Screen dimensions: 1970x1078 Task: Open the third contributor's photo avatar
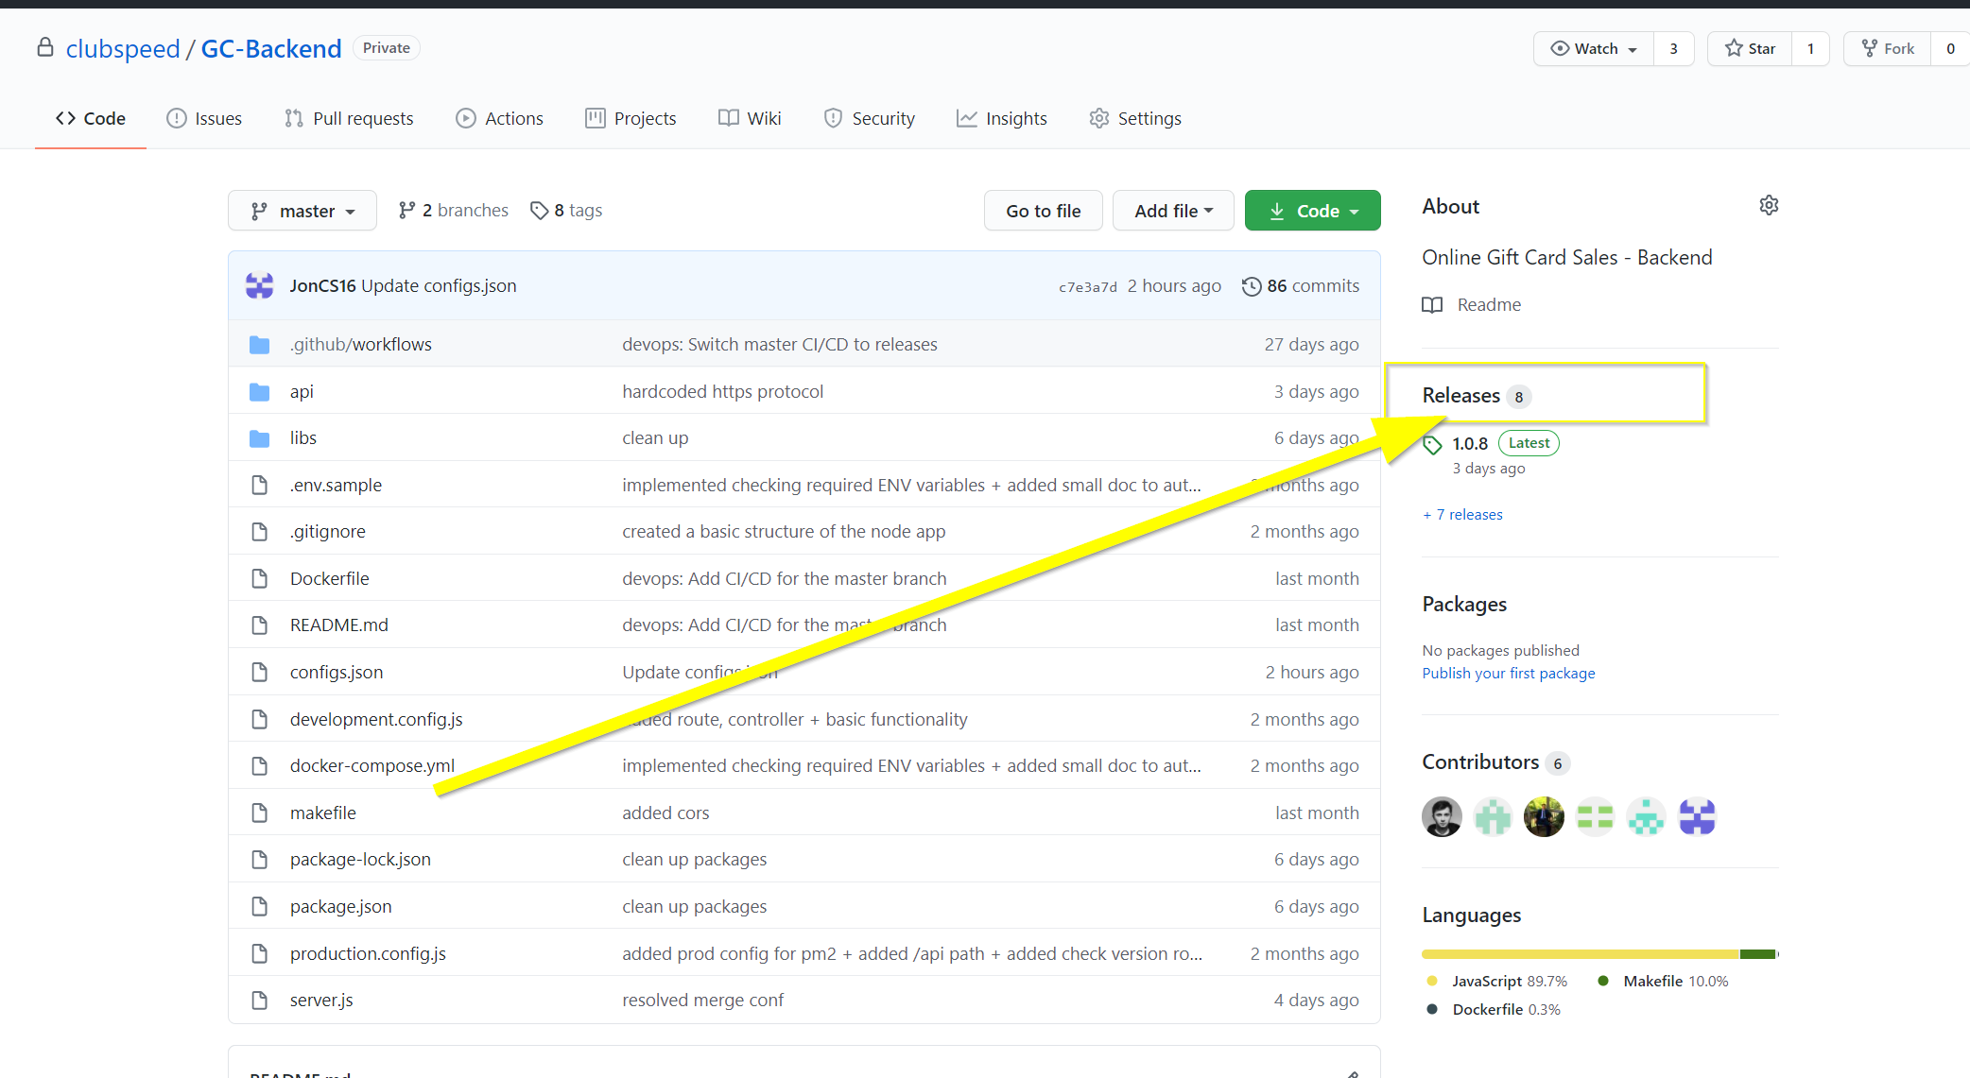point(1544,817)
